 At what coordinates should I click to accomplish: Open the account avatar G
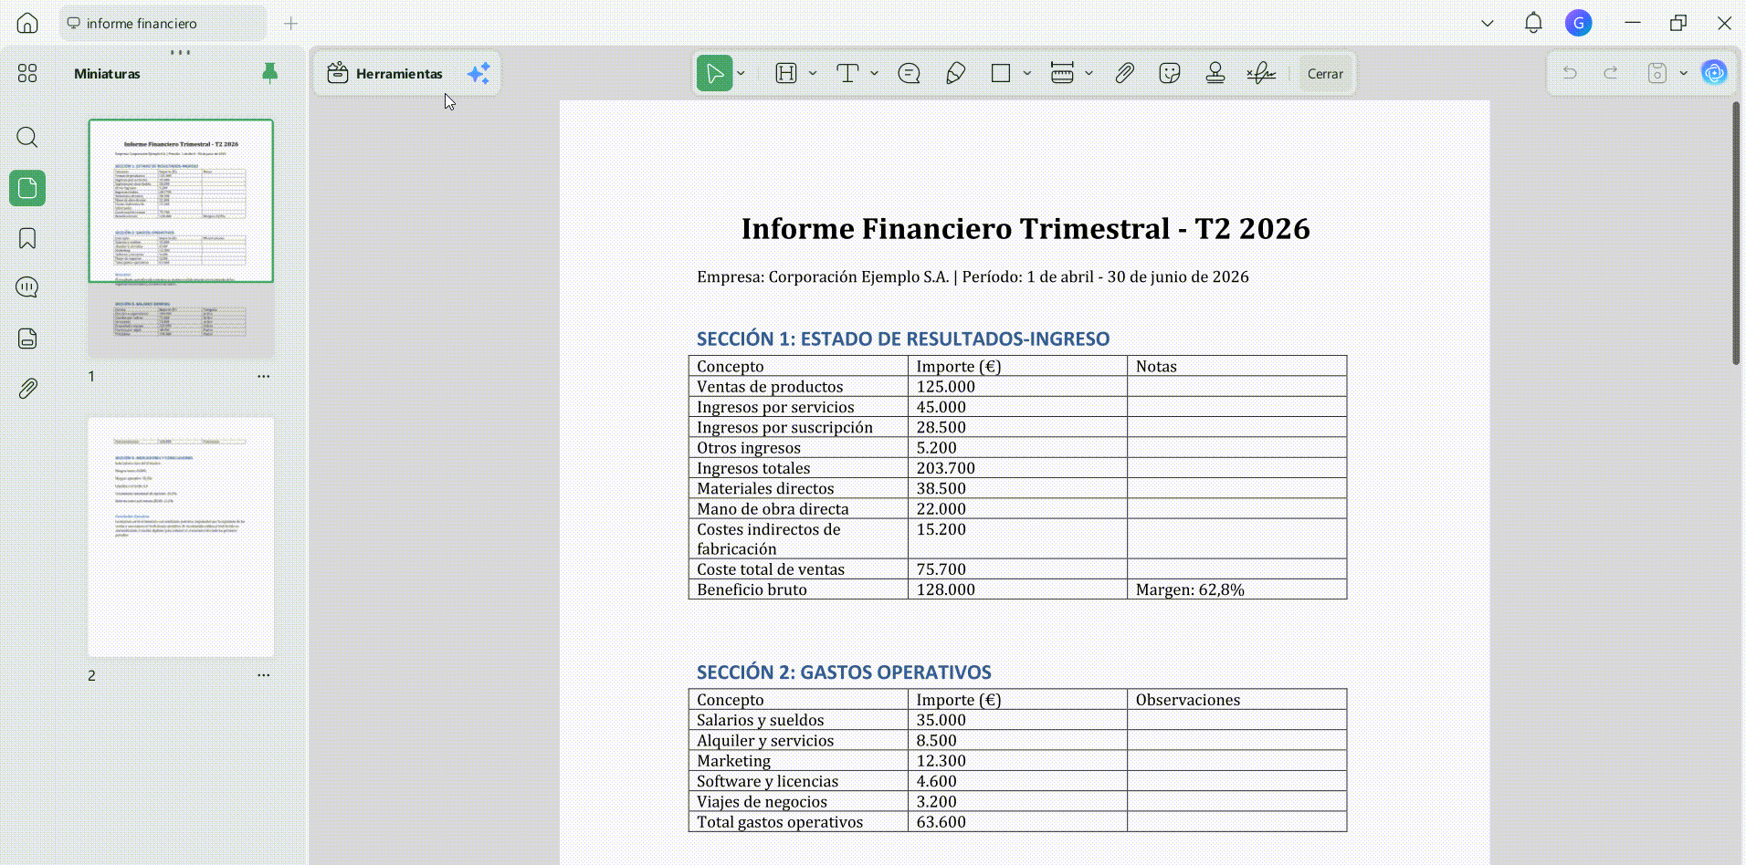coord(1578,23)
